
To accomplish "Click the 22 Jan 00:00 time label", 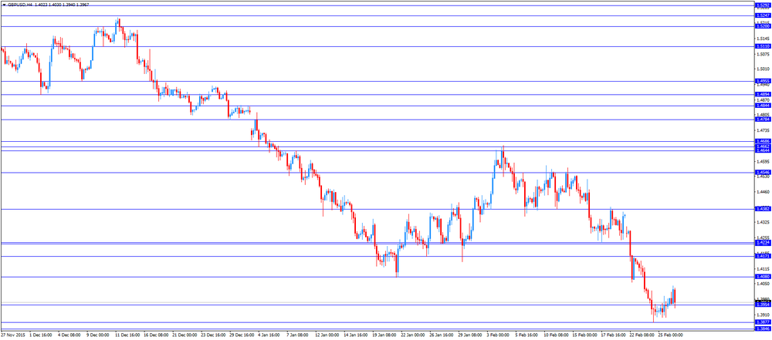I will pyautogui.click(x=414, y=335).
